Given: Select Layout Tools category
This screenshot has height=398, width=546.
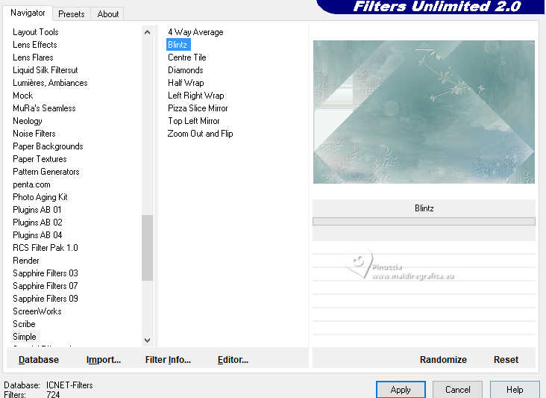Looking at the screenshot, I should click(x=36, y=32).
